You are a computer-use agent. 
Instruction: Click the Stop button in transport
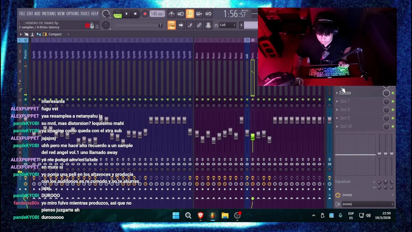(x=135, y=14)
